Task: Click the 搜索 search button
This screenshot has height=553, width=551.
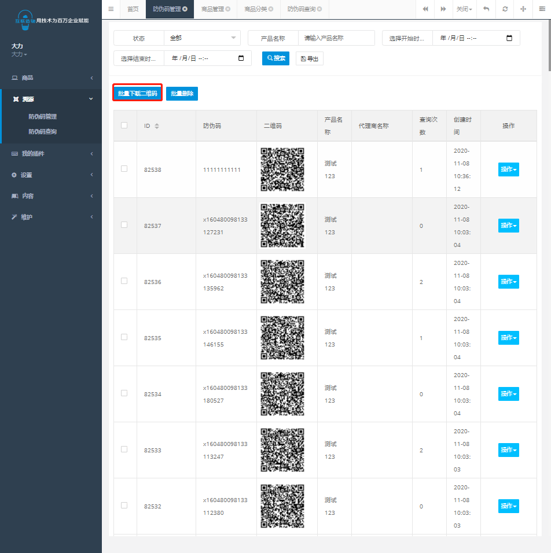Action: [275, 58]
